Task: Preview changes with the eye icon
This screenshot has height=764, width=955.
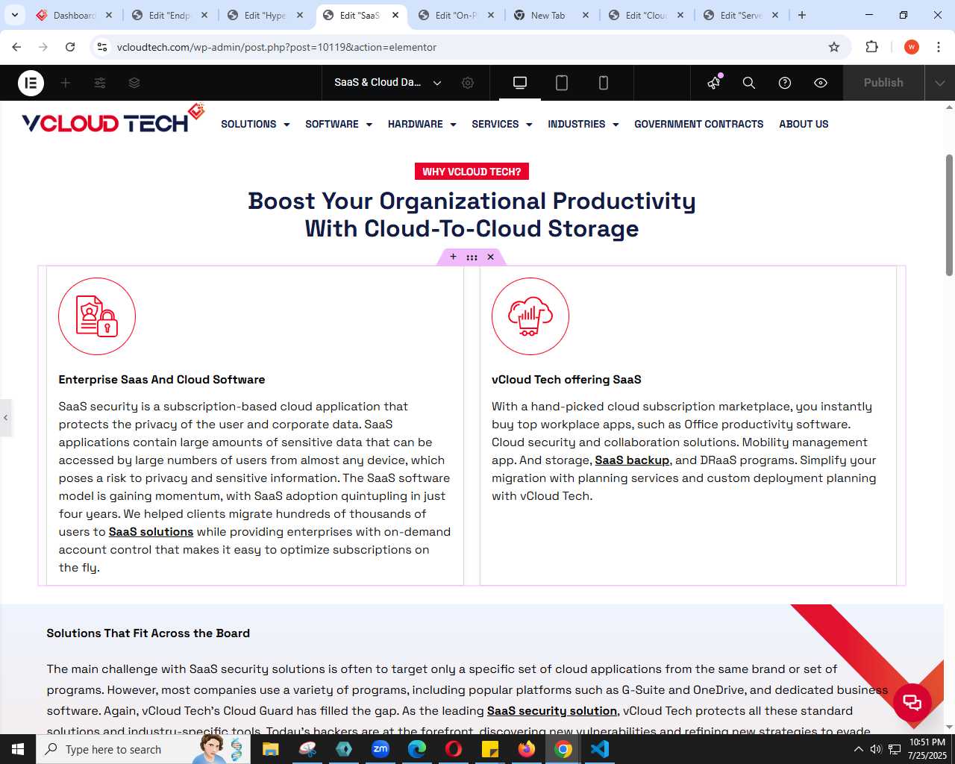Action: (821, 83)
